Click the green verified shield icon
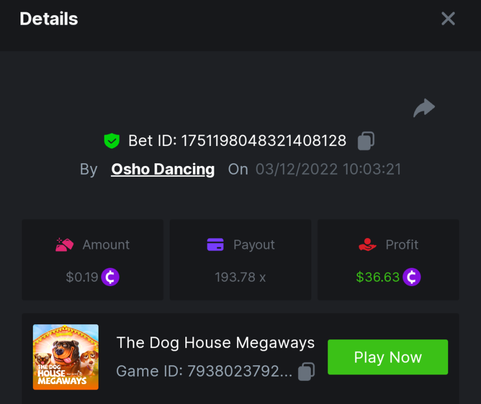The width and height of the screenshot is (481, 404). point(111,140)
